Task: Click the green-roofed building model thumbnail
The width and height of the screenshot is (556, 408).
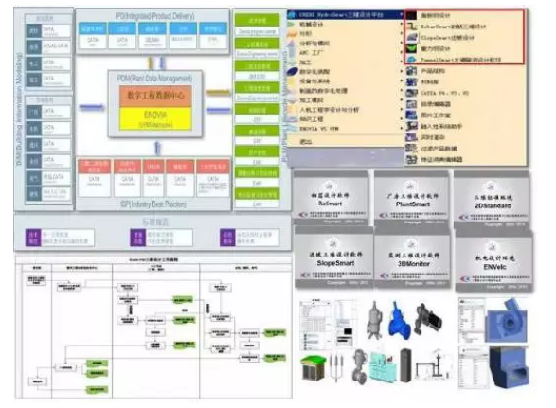Action: pos(314,368)
